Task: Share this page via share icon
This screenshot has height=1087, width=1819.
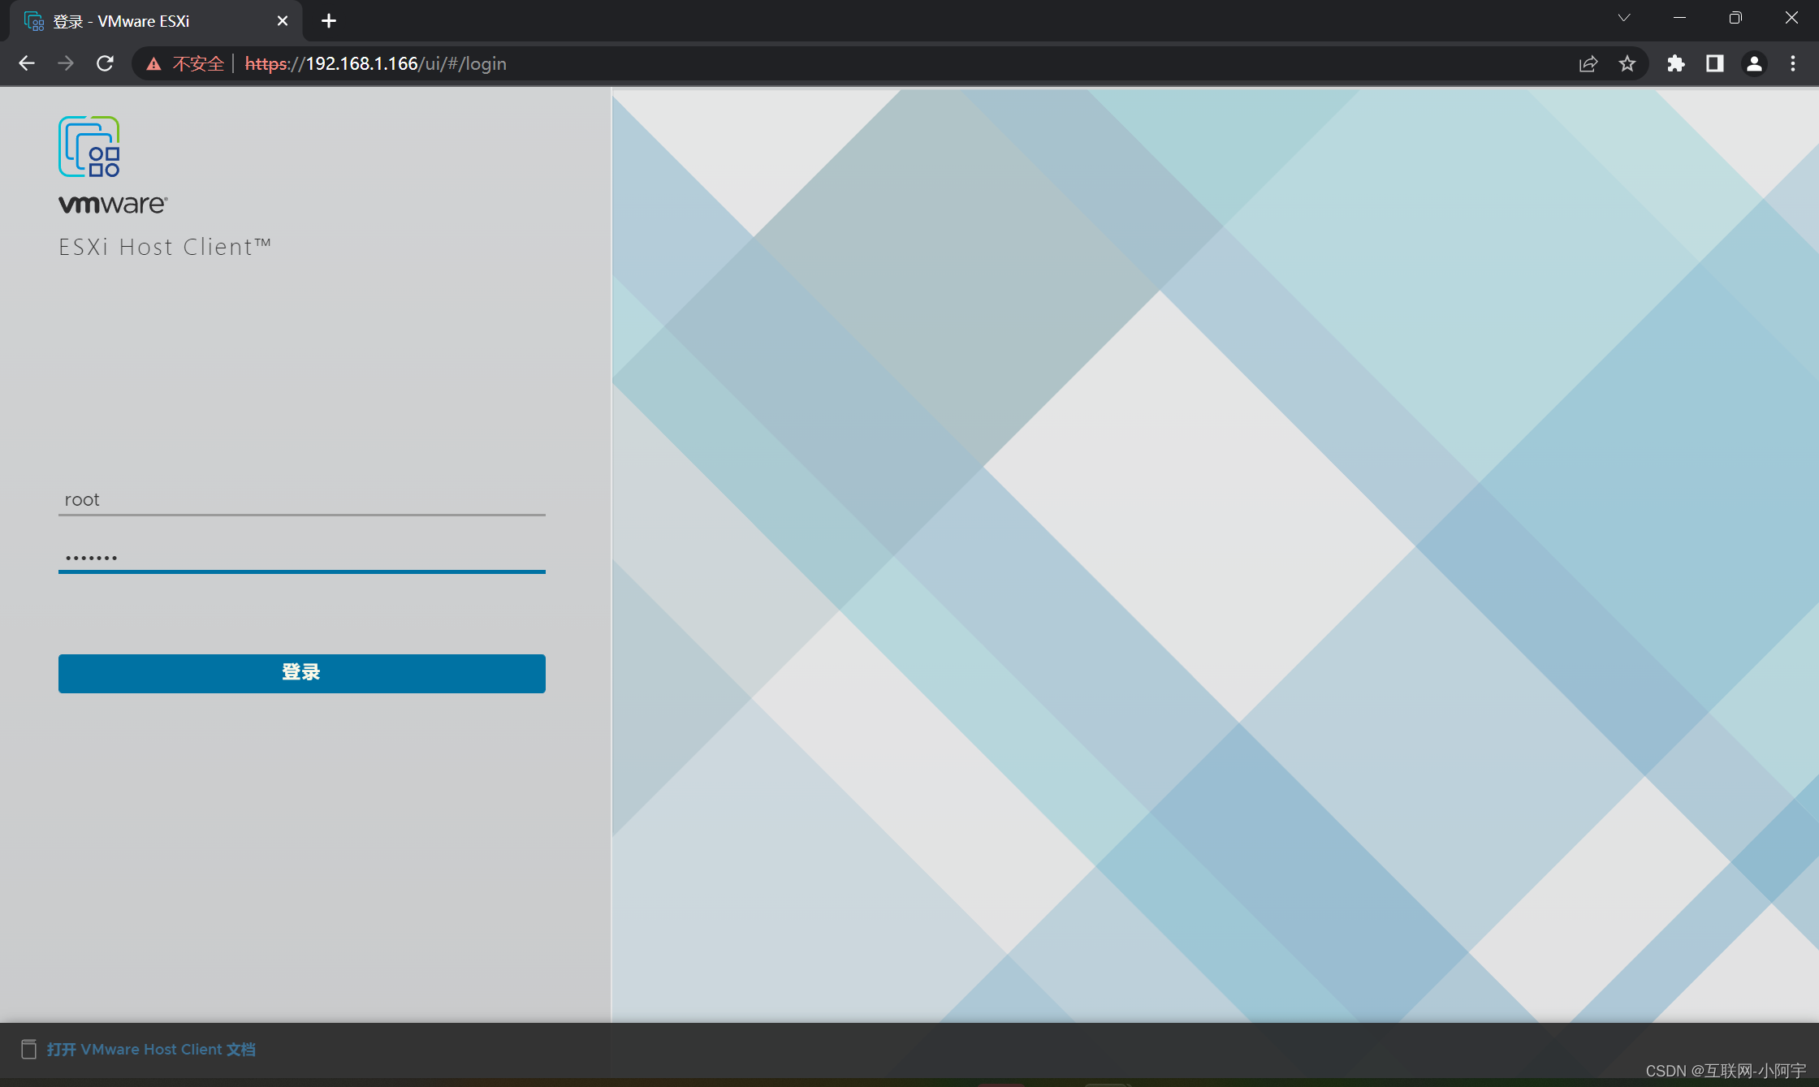Action: pos(1588,63)
